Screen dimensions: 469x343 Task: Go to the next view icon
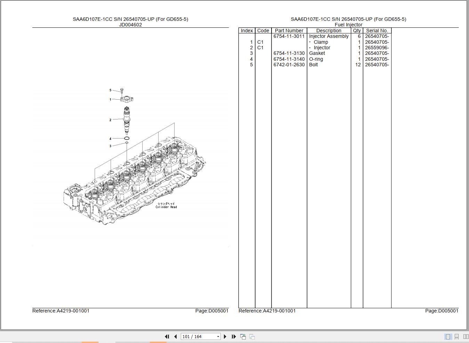click(251, 336)
